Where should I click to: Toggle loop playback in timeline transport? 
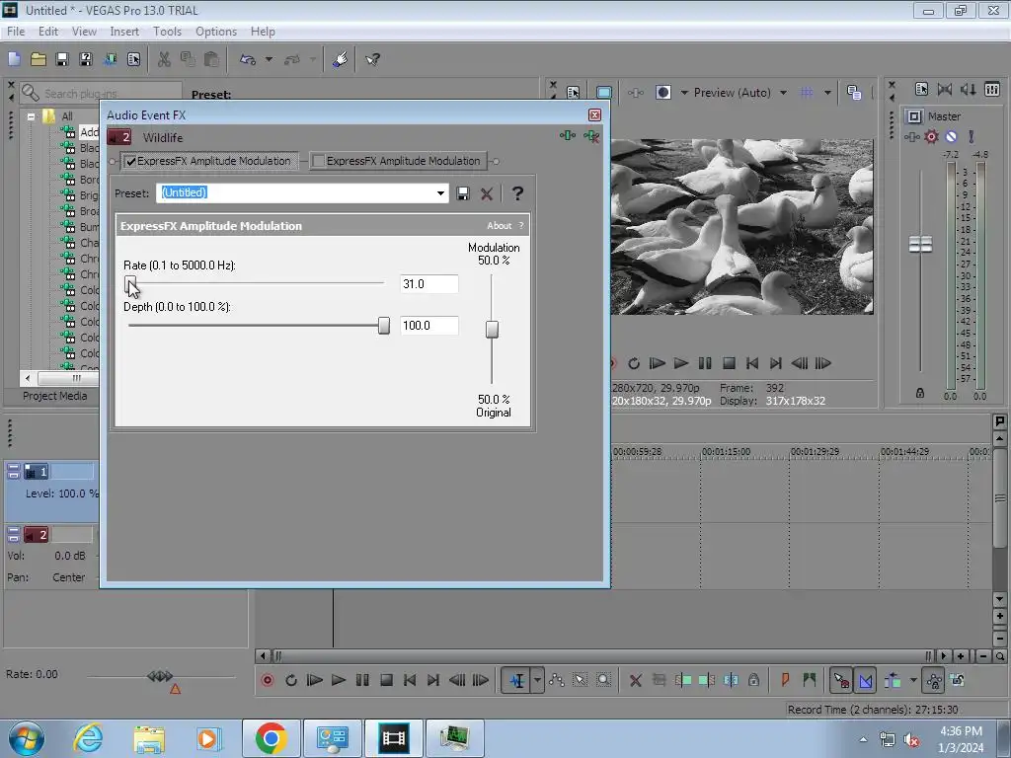point(291,680)
